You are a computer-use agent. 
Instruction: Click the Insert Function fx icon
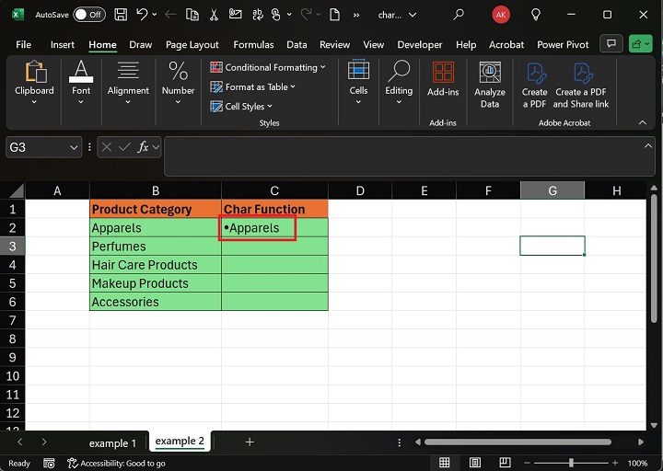pos(144,147)
